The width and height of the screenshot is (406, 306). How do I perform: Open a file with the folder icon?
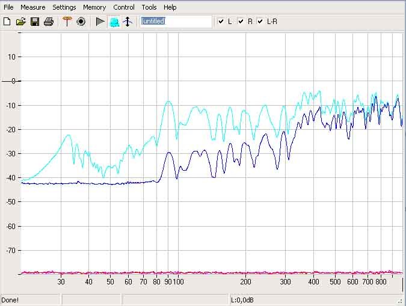(x=20, y=22)
